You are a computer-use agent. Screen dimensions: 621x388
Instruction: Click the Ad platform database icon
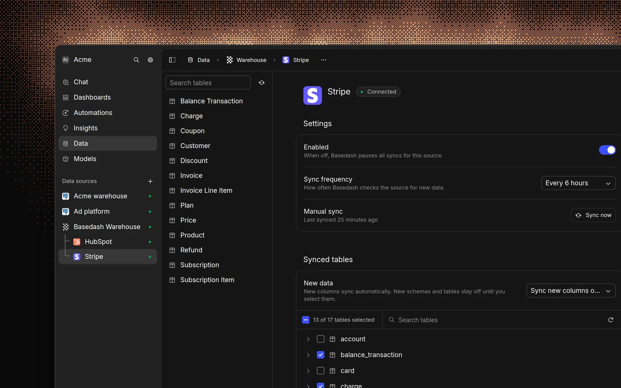click(66, 212)
